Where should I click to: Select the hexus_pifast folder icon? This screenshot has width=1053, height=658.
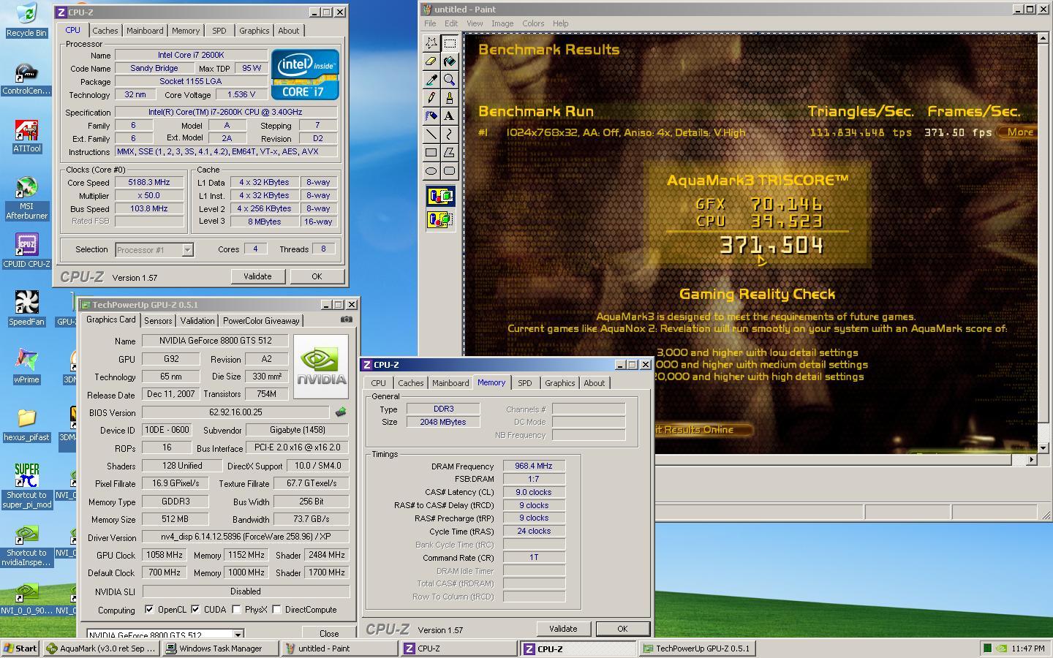(26, 425)
